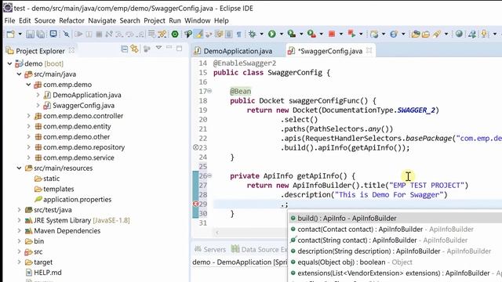The height and width of the screenshot is (282, 502).
Task: Click the red Stop application icon
Action: coord(332,34)
